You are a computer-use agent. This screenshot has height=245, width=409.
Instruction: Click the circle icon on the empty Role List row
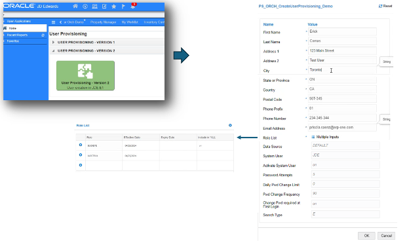point(81,165)
